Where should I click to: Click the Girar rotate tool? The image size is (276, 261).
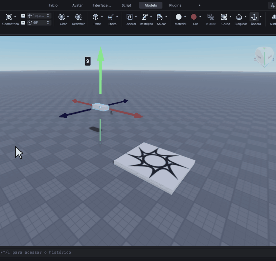(61, 17)
